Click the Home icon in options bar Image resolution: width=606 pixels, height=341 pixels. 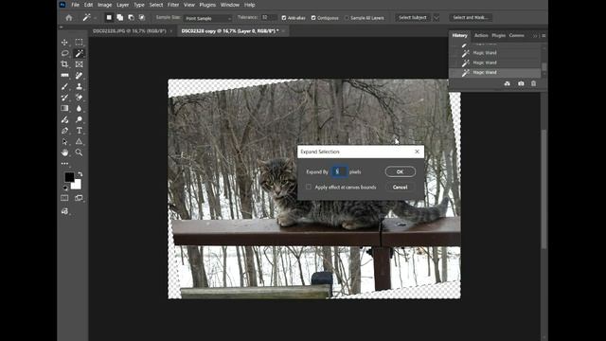click(69, 18)
